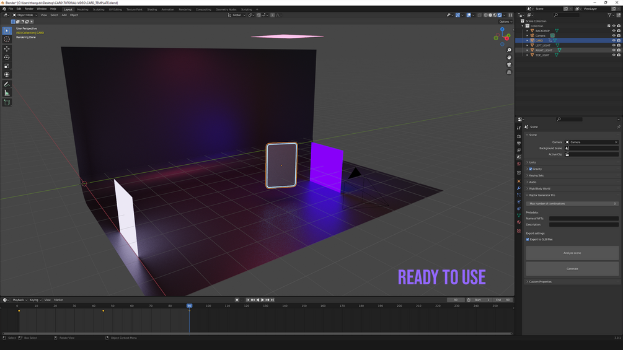The width and height of the screenshot is (623, 350).
Task: Click the Analyze scene button
Action: point(572,253)
